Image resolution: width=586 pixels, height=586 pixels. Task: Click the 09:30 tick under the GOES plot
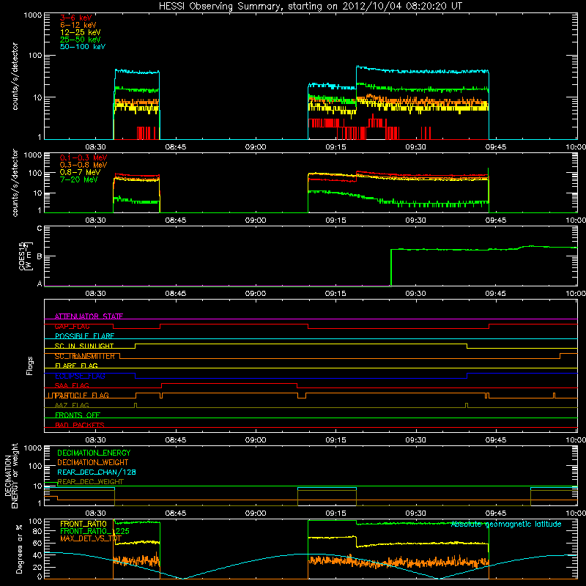(415, 294)
